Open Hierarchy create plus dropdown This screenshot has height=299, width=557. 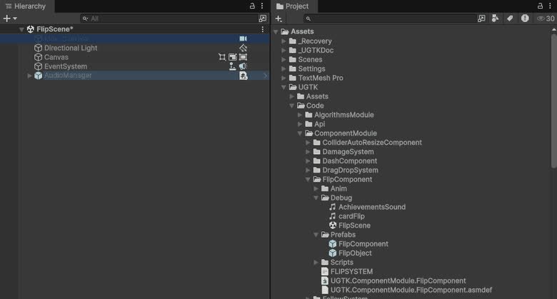10,19
